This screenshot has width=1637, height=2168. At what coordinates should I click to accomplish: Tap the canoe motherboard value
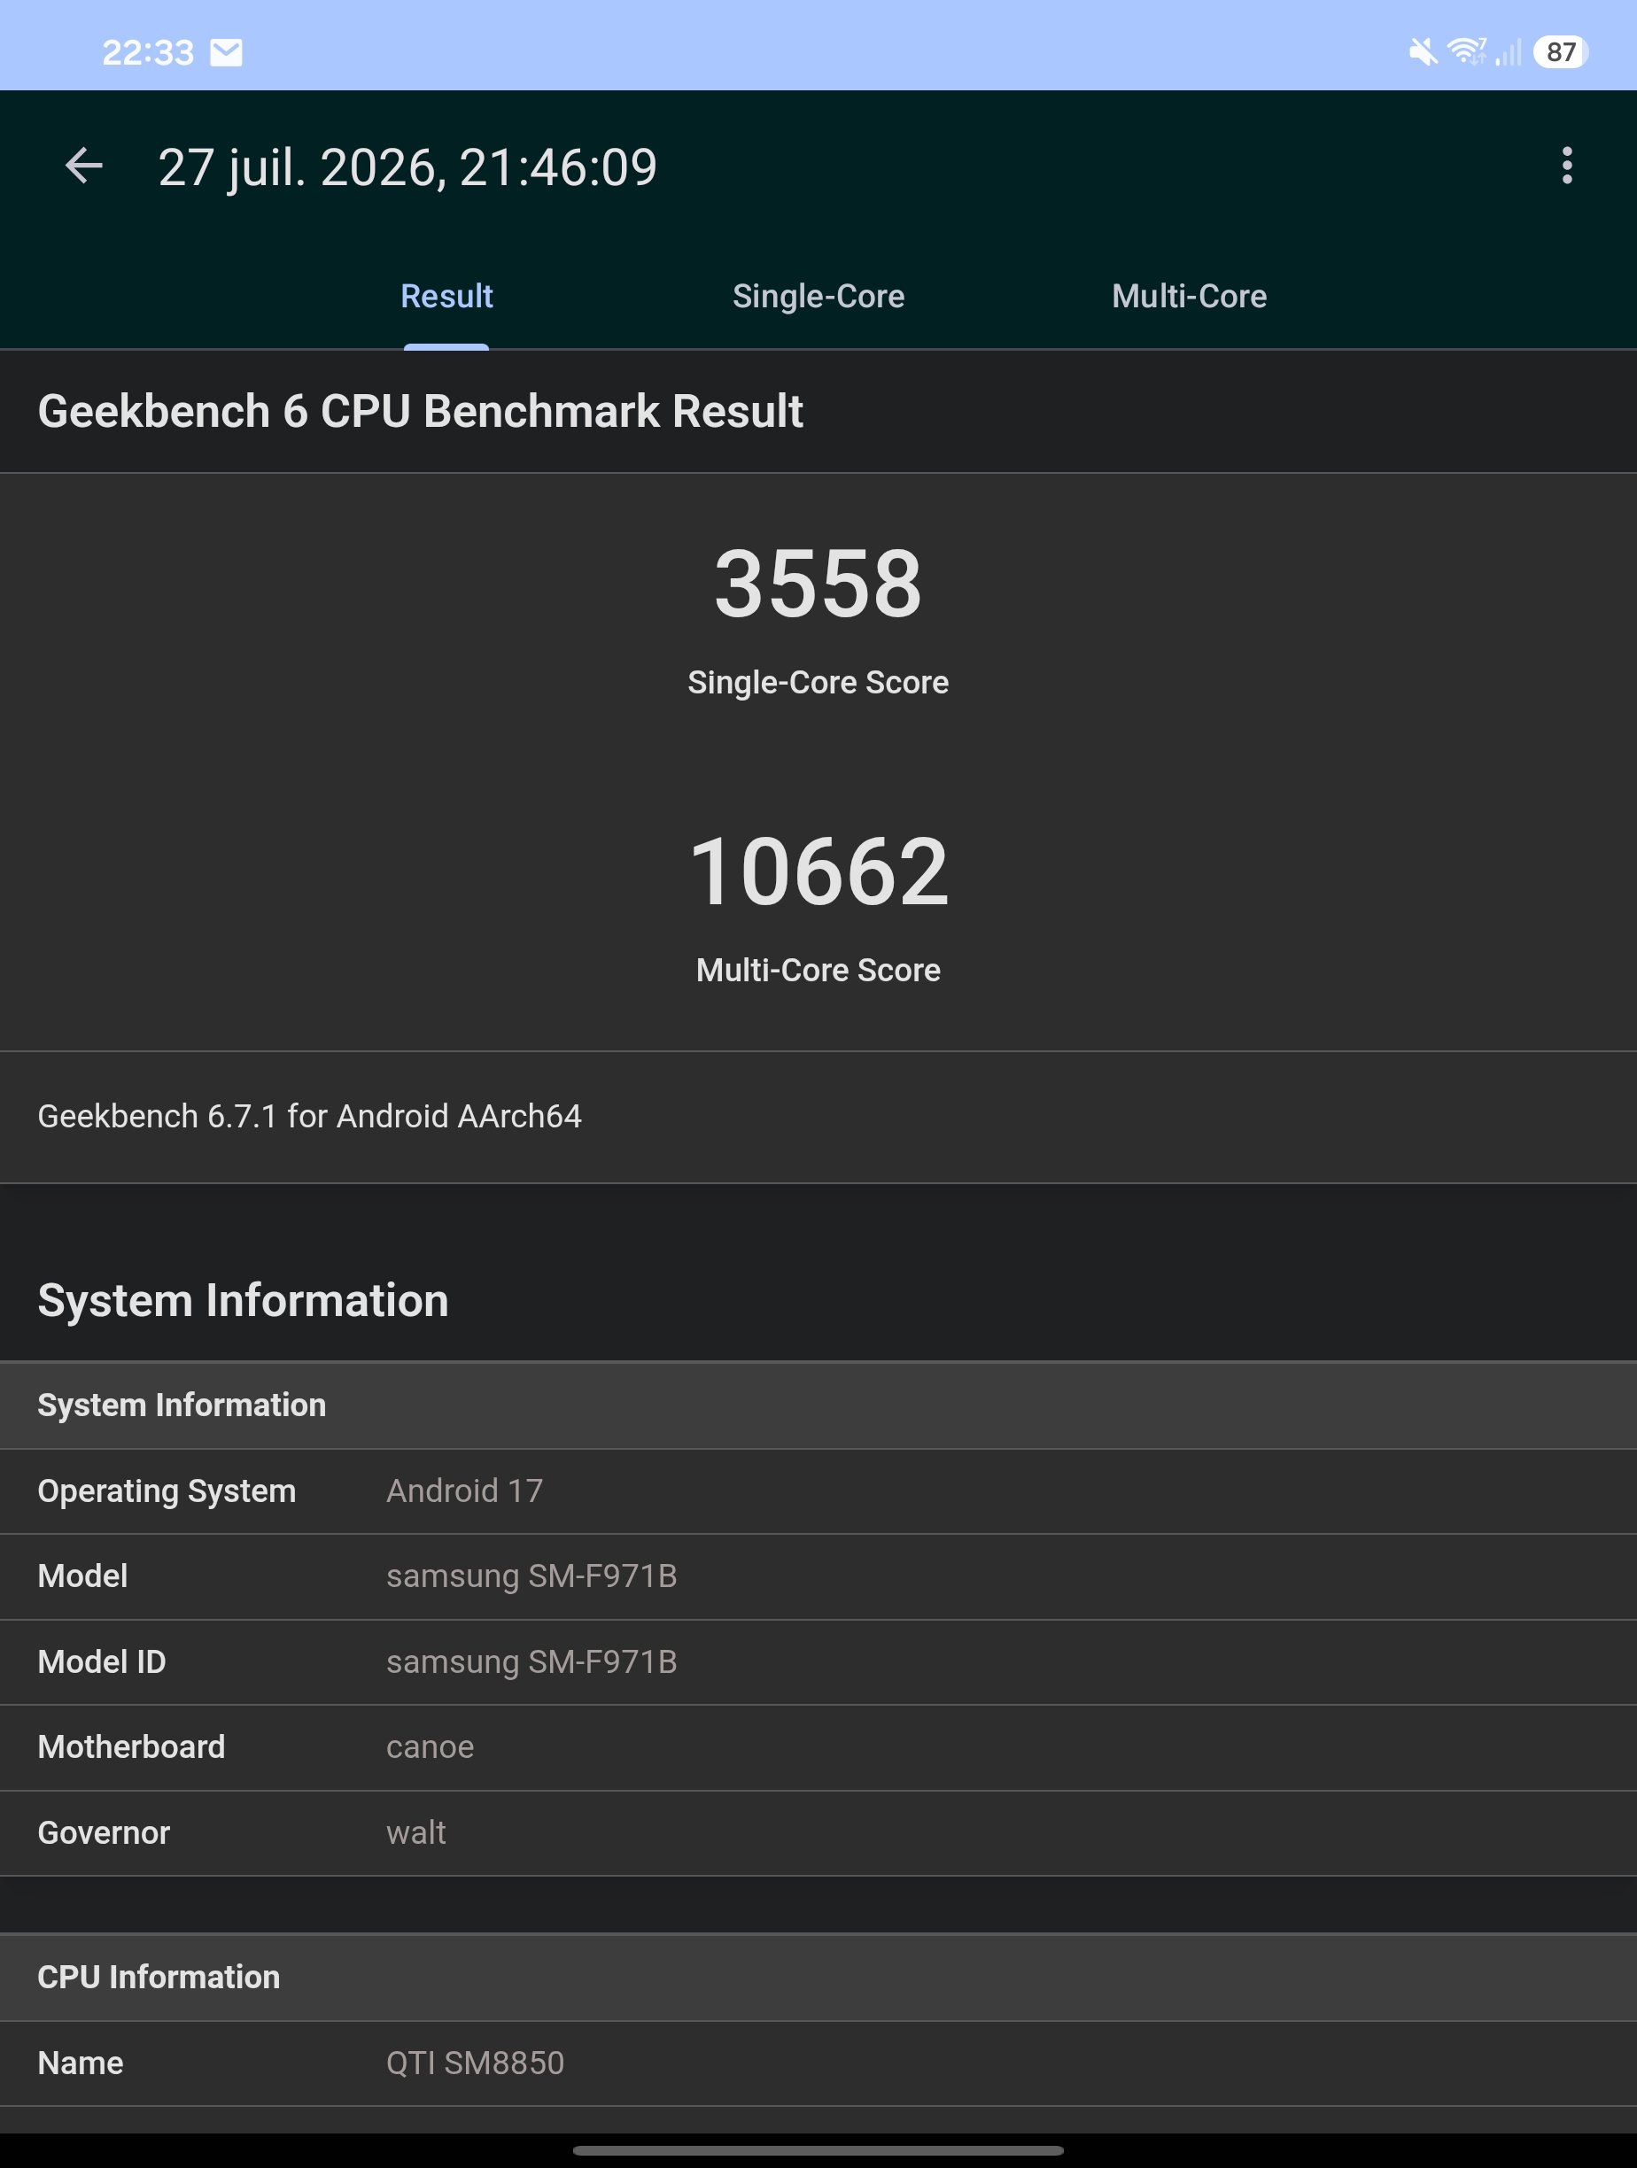coord(431,1747)
